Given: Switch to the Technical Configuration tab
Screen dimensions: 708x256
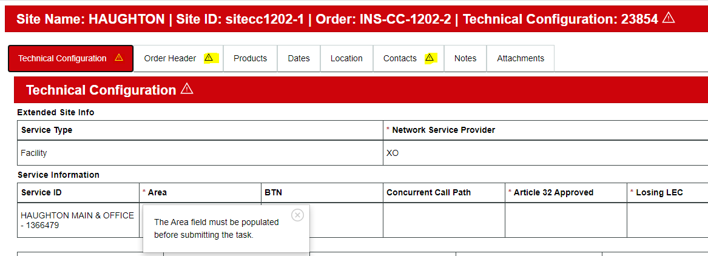Looking at the screenshot, I should (x=62, y=58).
